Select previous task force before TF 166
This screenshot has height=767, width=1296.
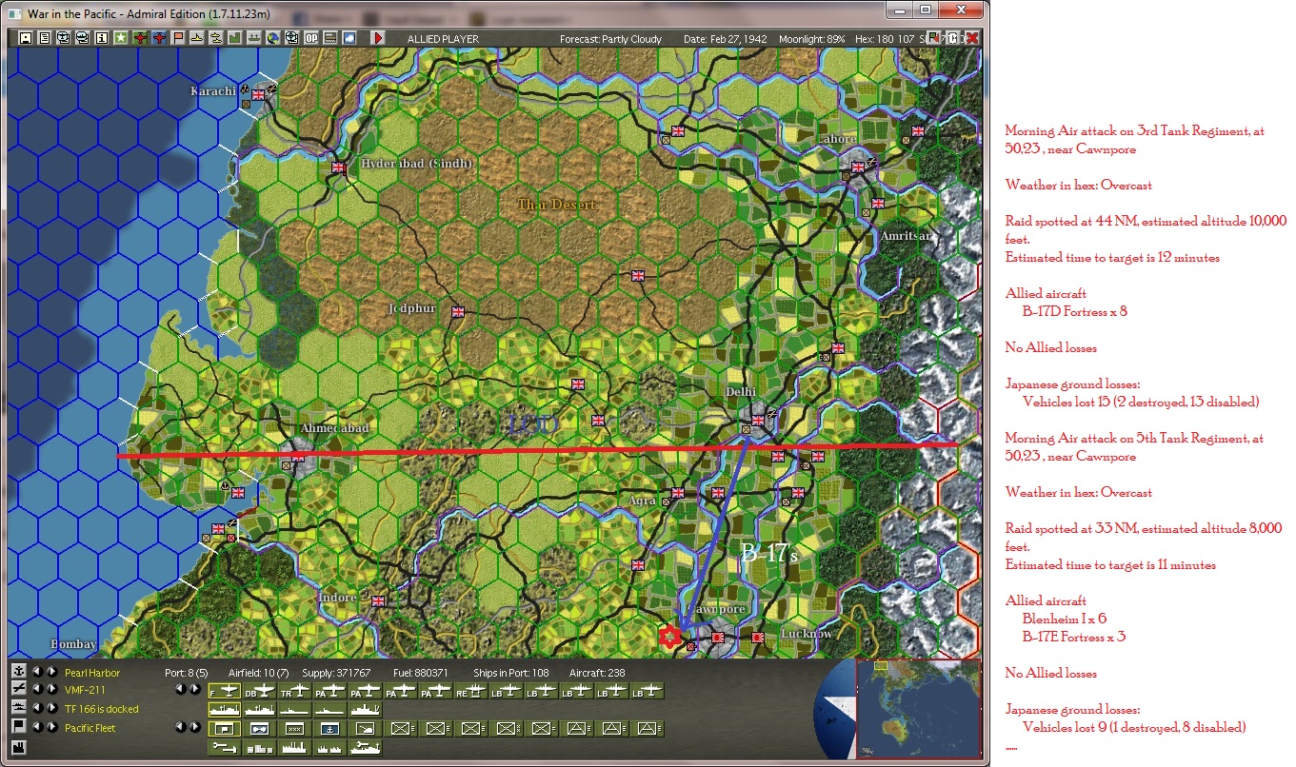37,708
